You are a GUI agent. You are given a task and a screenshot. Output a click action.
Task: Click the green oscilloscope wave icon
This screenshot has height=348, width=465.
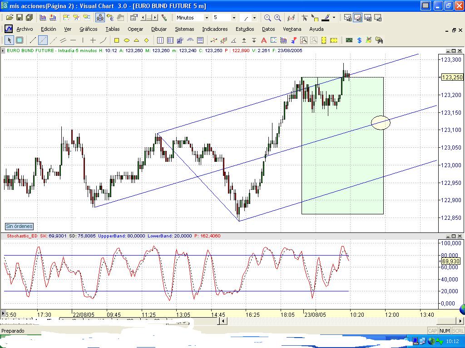tap(349, 40)
